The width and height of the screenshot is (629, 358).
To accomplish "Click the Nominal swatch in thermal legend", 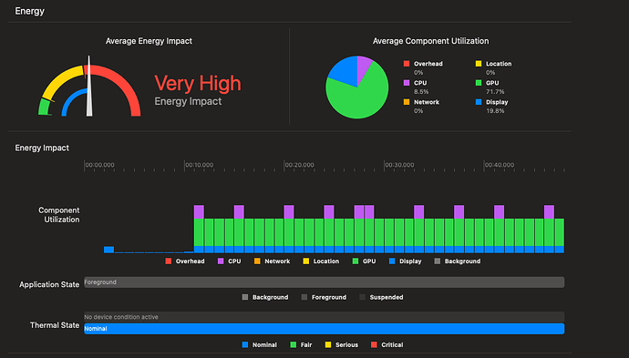I will [245, 344].
